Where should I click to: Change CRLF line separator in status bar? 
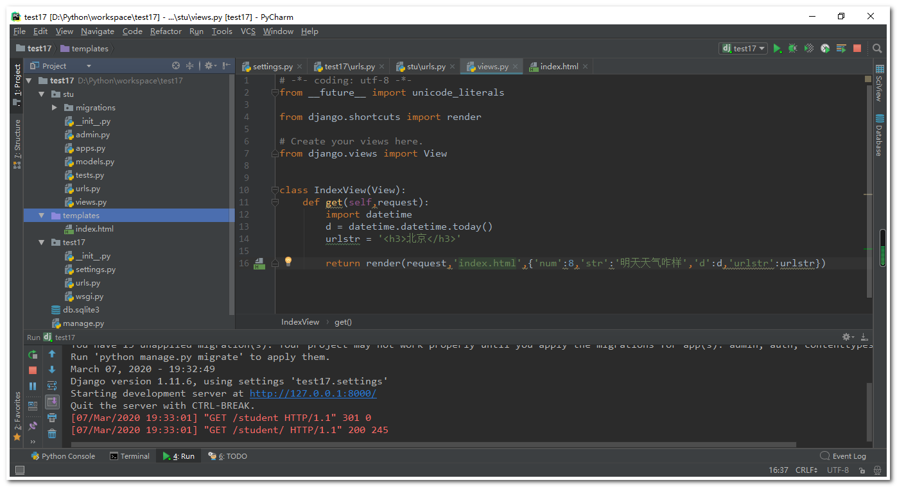point(806,470)
